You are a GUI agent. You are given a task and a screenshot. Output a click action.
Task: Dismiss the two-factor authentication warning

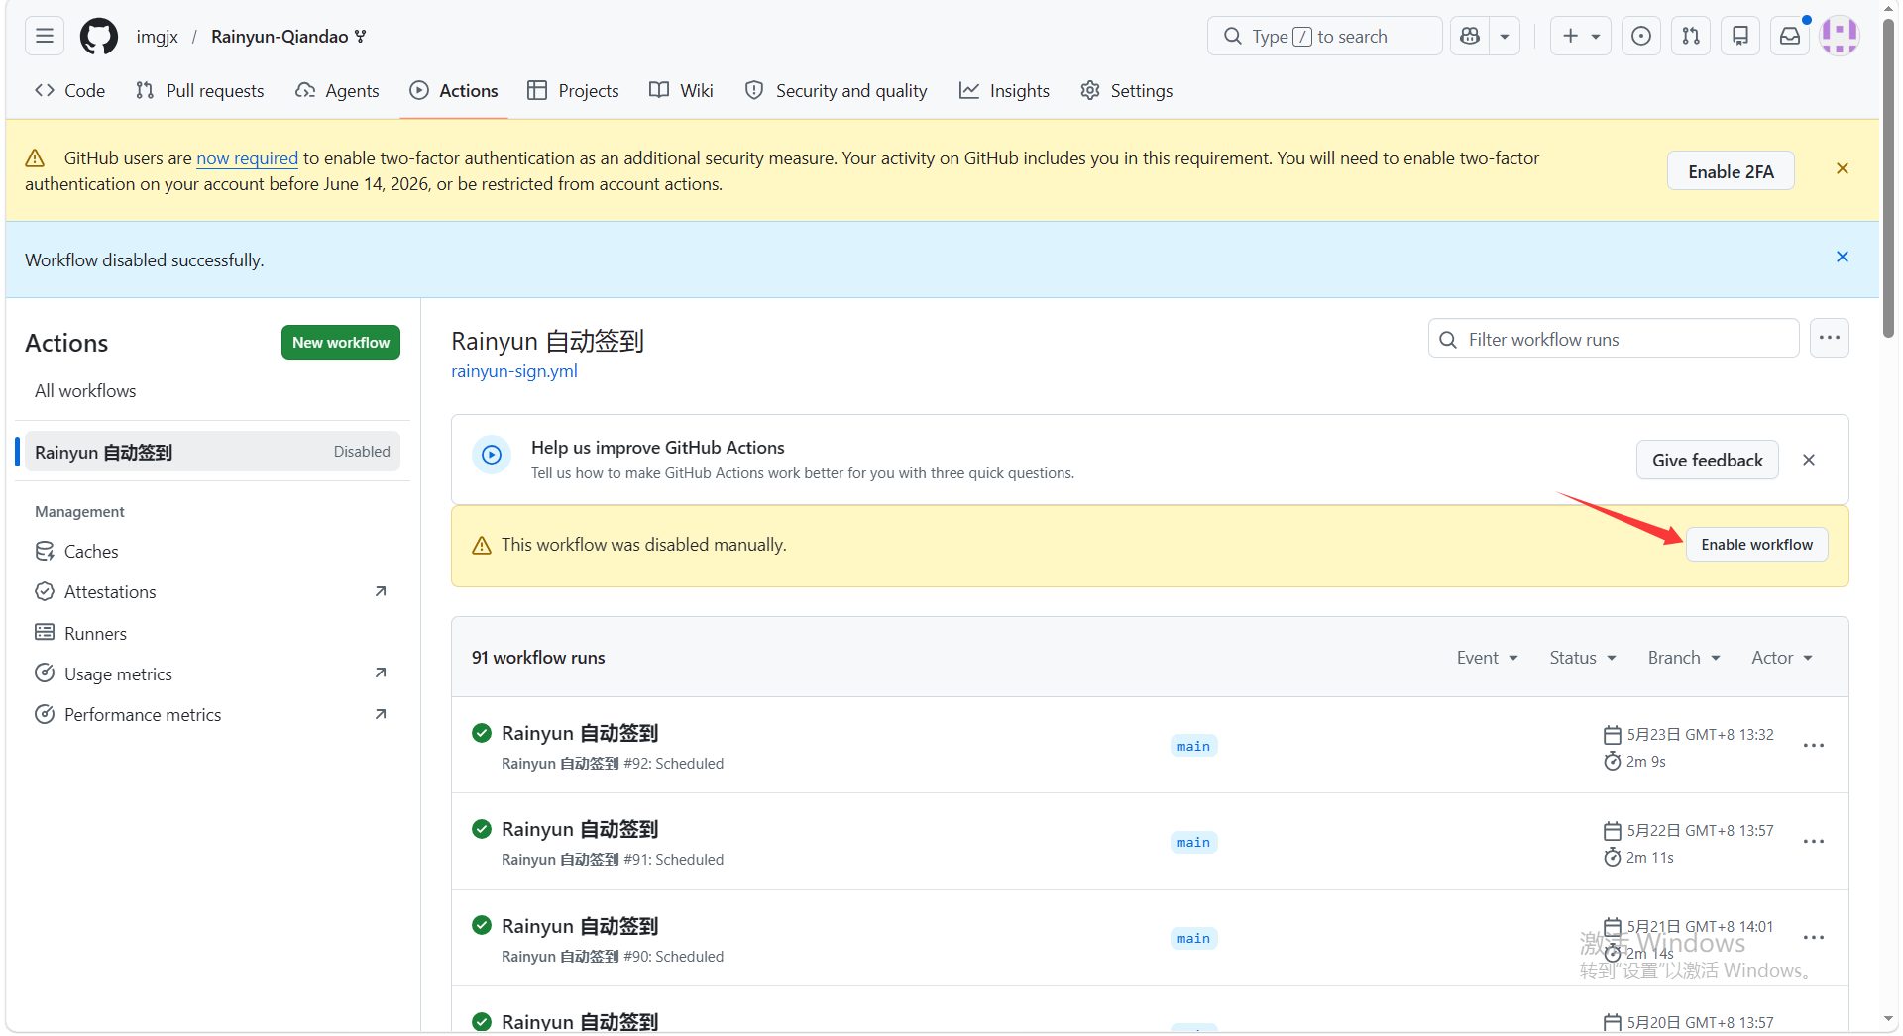coord(1843,169)
